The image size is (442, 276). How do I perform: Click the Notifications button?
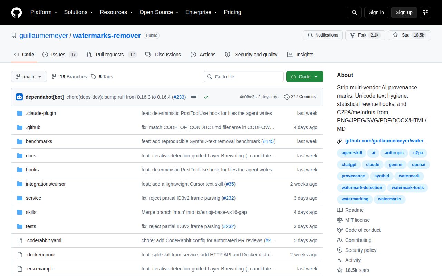tap(323, 35)
